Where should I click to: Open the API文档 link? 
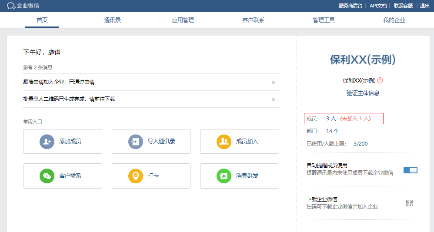378,6
